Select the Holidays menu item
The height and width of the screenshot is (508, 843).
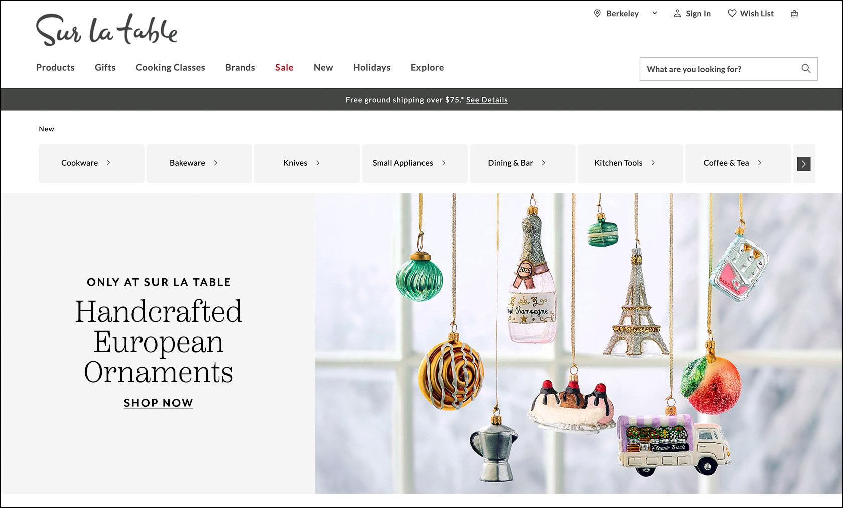click(372, 67)
